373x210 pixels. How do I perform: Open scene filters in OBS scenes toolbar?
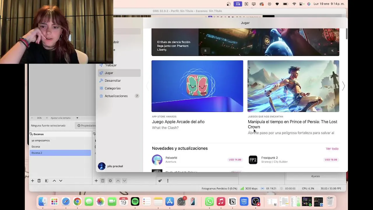tap(47, 181)
